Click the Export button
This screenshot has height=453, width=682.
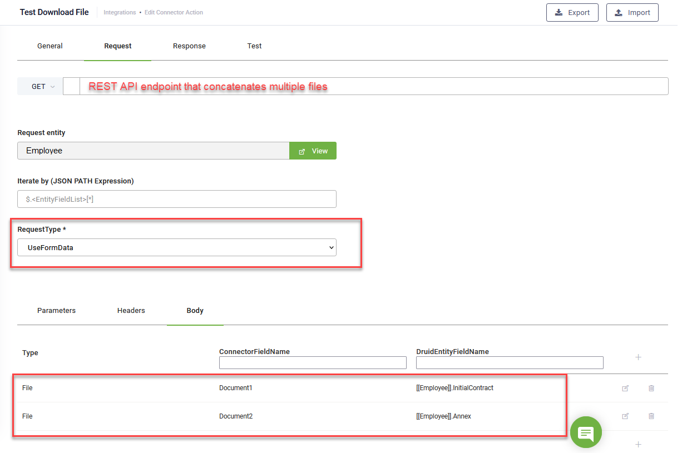point(572,12)
